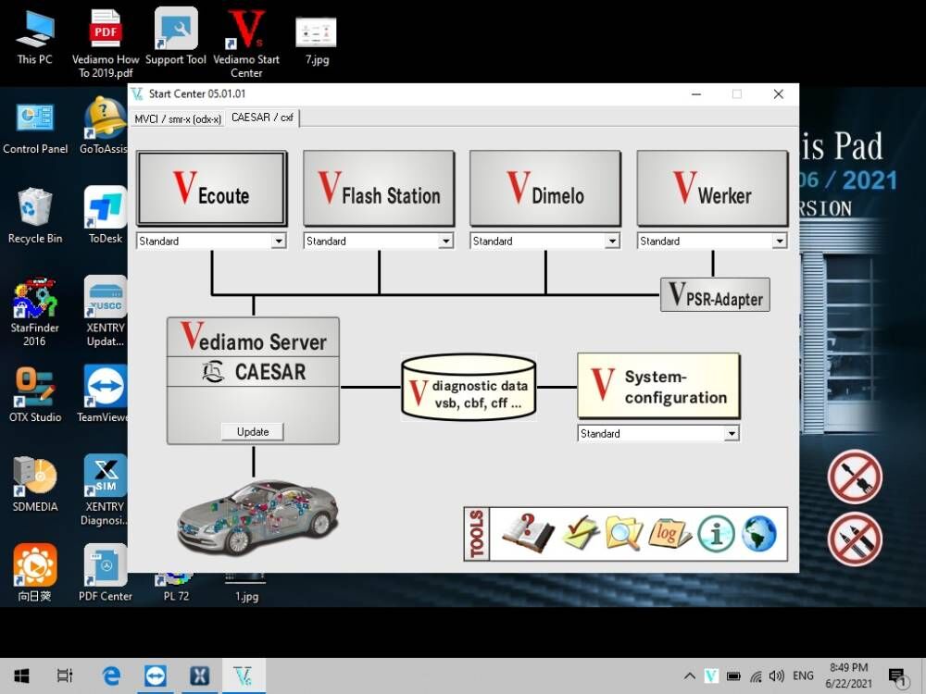The width and height of the screenshot is (926, 694).
Task: Open Edge browser from the taskbar
Action: click(111, 675)
